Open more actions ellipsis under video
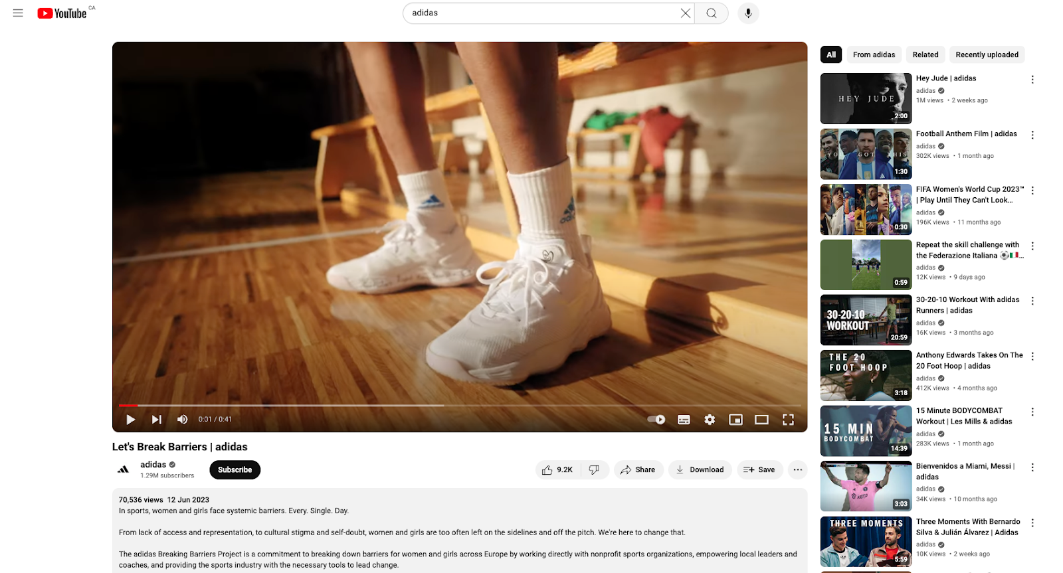 [x=797, y=470]
